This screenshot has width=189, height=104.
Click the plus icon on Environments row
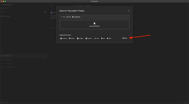[45, 67]
